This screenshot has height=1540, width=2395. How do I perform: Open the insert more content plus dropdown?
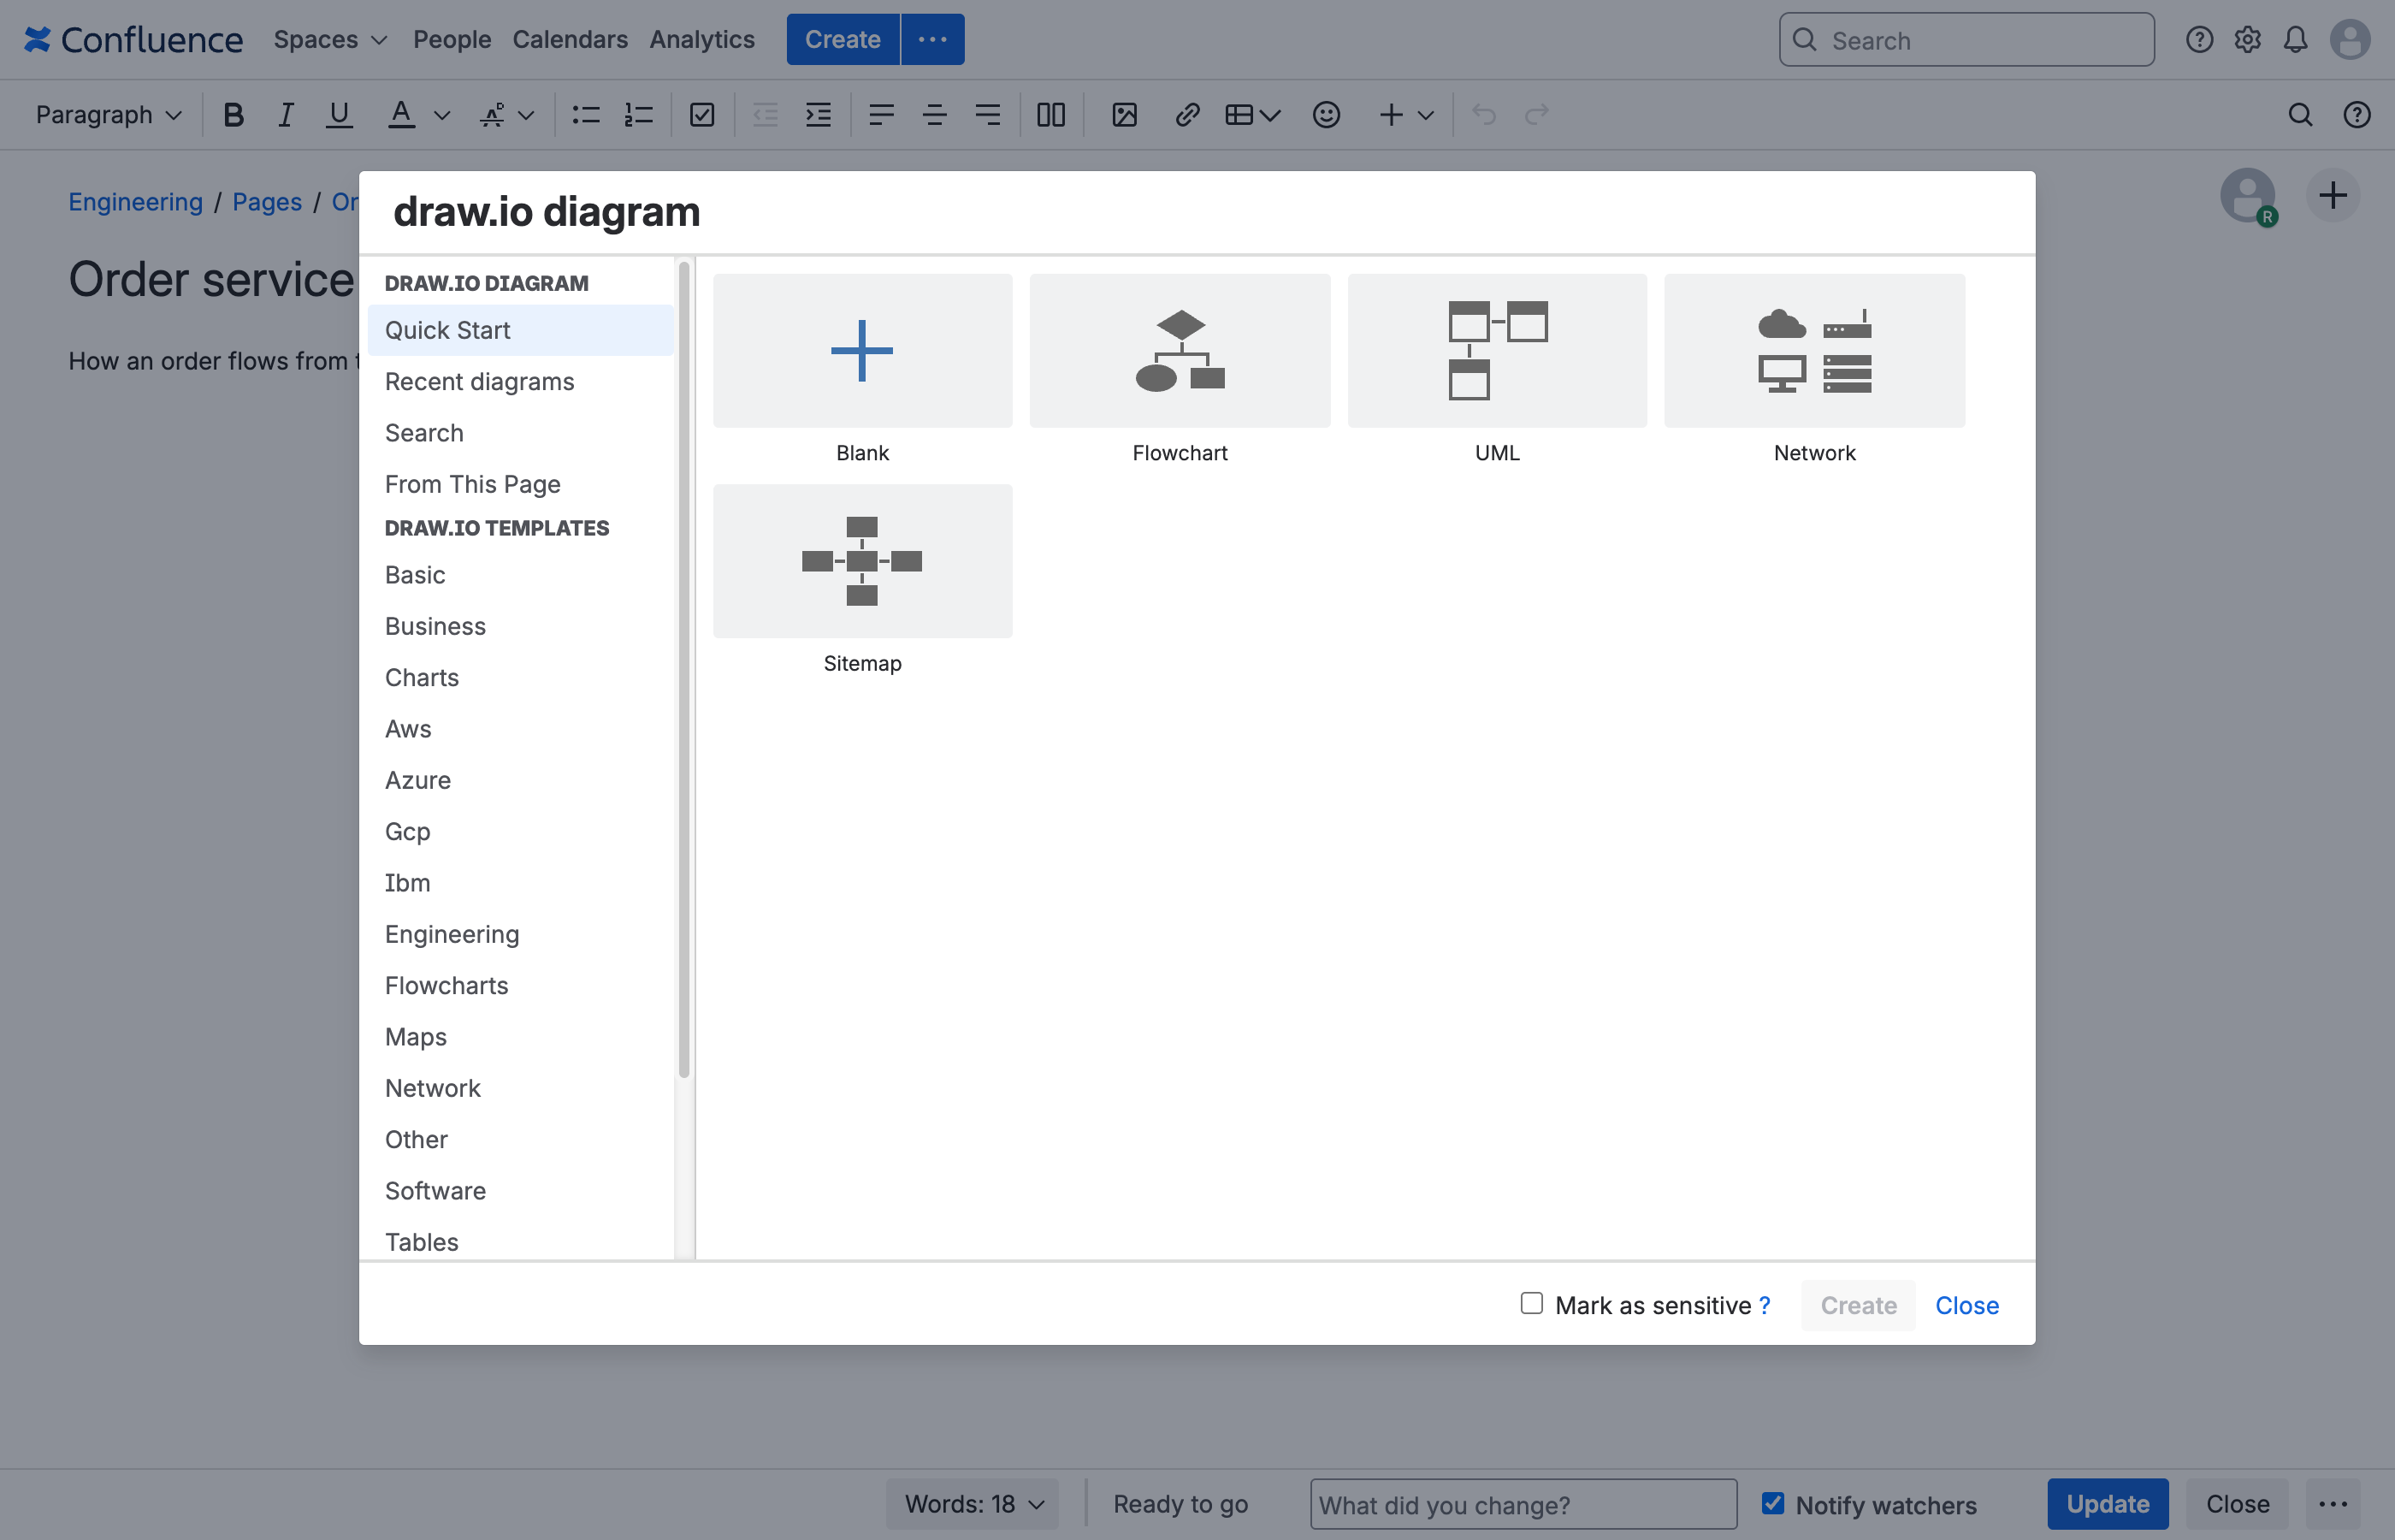pyautogui.click(x=1405, y=115)
